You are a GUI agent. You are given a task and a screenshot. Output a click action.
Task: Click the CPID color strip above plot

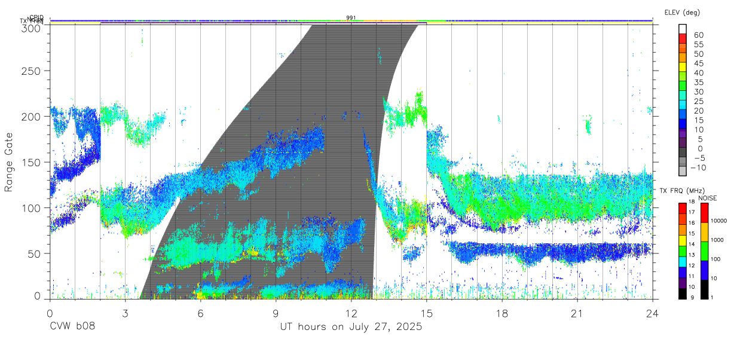click(x=351, y=20)
